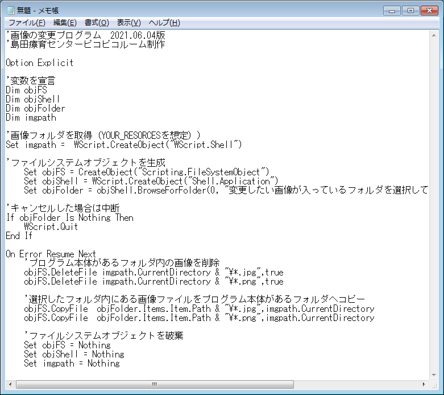This screenshot has width=444, height=395.
Task: Open the ヘルプ(H) menu
Action: click(164, 23)
